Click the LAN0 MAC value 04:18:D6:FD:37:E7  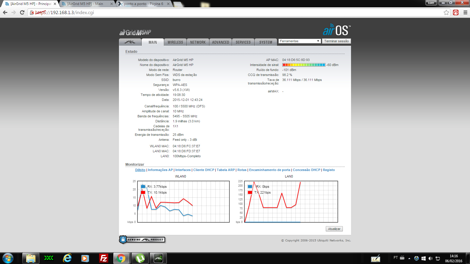click(186, 151)
